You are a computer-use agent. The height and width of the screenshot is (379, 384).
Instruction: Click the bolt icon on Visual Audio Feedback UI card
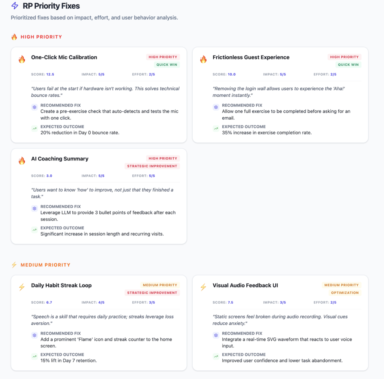(x=203, y=287)
